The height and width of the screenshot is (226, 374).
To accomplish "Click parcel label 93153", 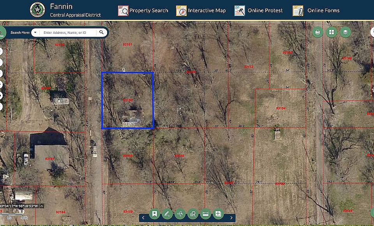I will click(x=249, y=67).
